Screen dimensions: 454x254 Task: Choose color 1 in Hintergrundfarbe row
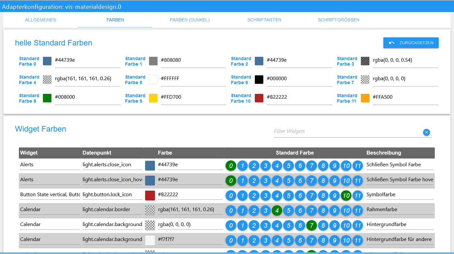coord(242,226)
